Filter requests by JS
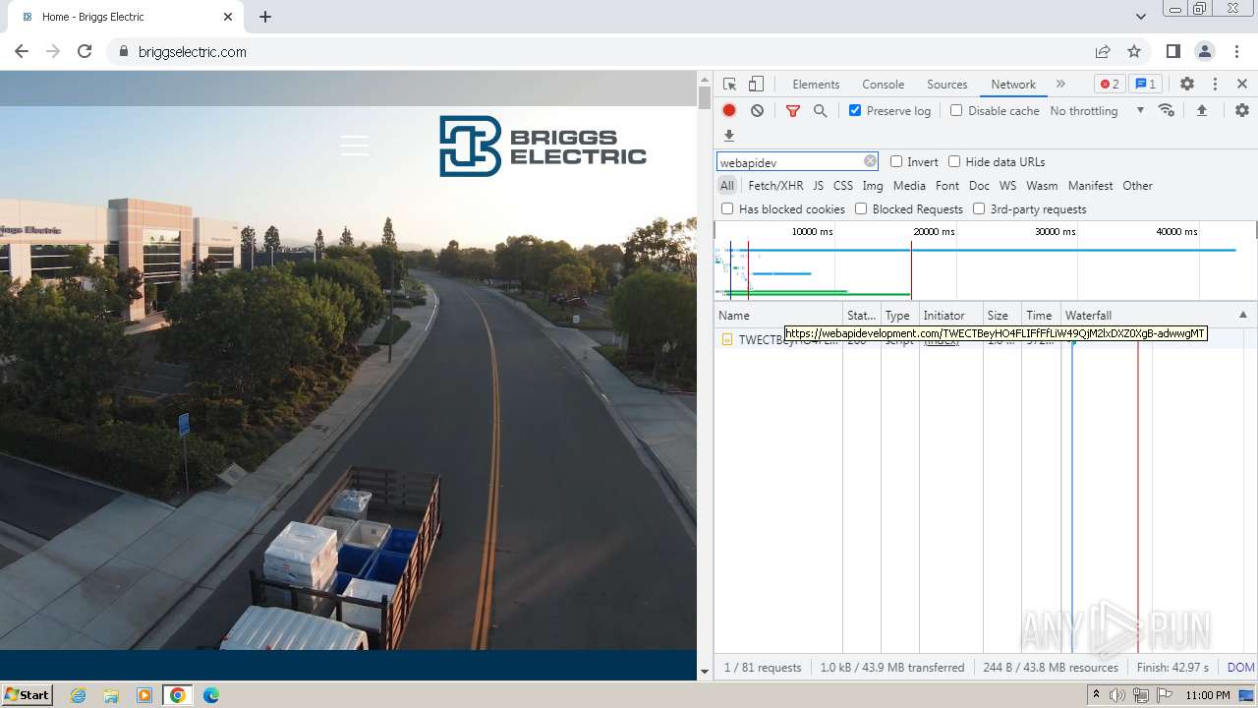Screen dimensions: 1258x708 818,186
